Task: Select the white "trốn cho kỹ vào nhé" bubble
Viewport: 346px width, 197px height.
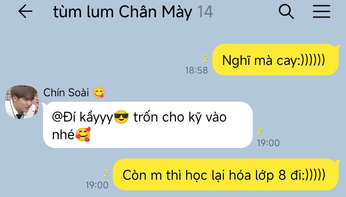Action: point(148,125)
